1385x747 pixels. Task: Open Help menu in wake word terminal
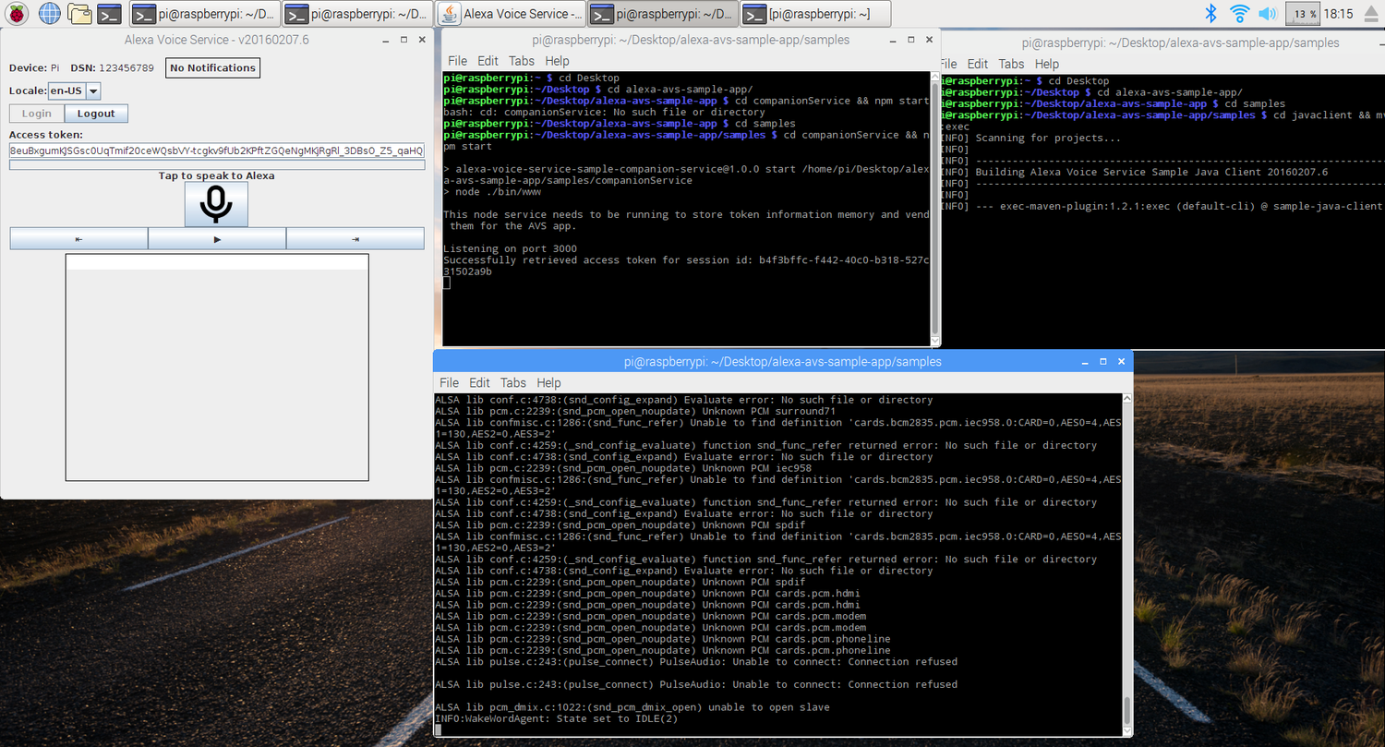(548, 382)
